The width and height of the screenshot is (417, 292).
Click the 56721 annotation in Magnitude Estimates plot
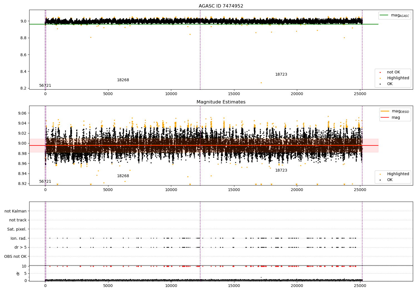tap(45, 182)
